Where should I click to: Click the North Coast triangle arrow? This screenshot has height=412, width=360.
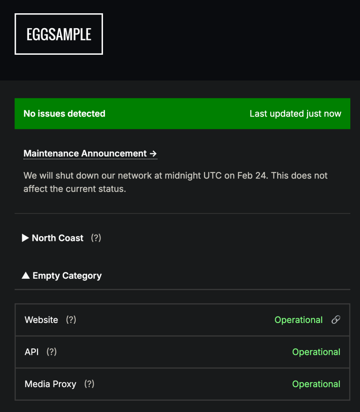click(x=25, y=238)
